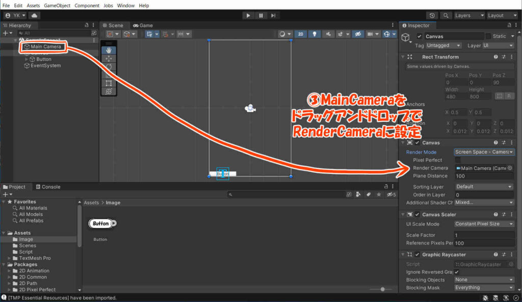Select the Button sprite asset thumbnail
This screenshot has width=522, height=302.
102,223
